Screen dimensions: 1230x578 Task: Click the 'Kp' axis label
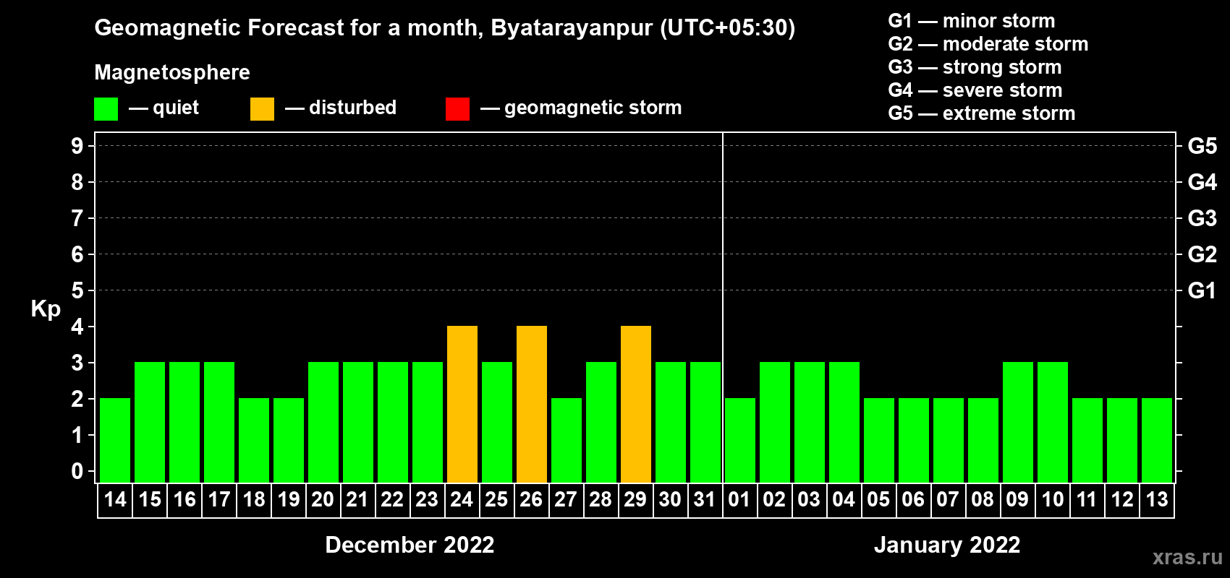click(x=46, y=309)
